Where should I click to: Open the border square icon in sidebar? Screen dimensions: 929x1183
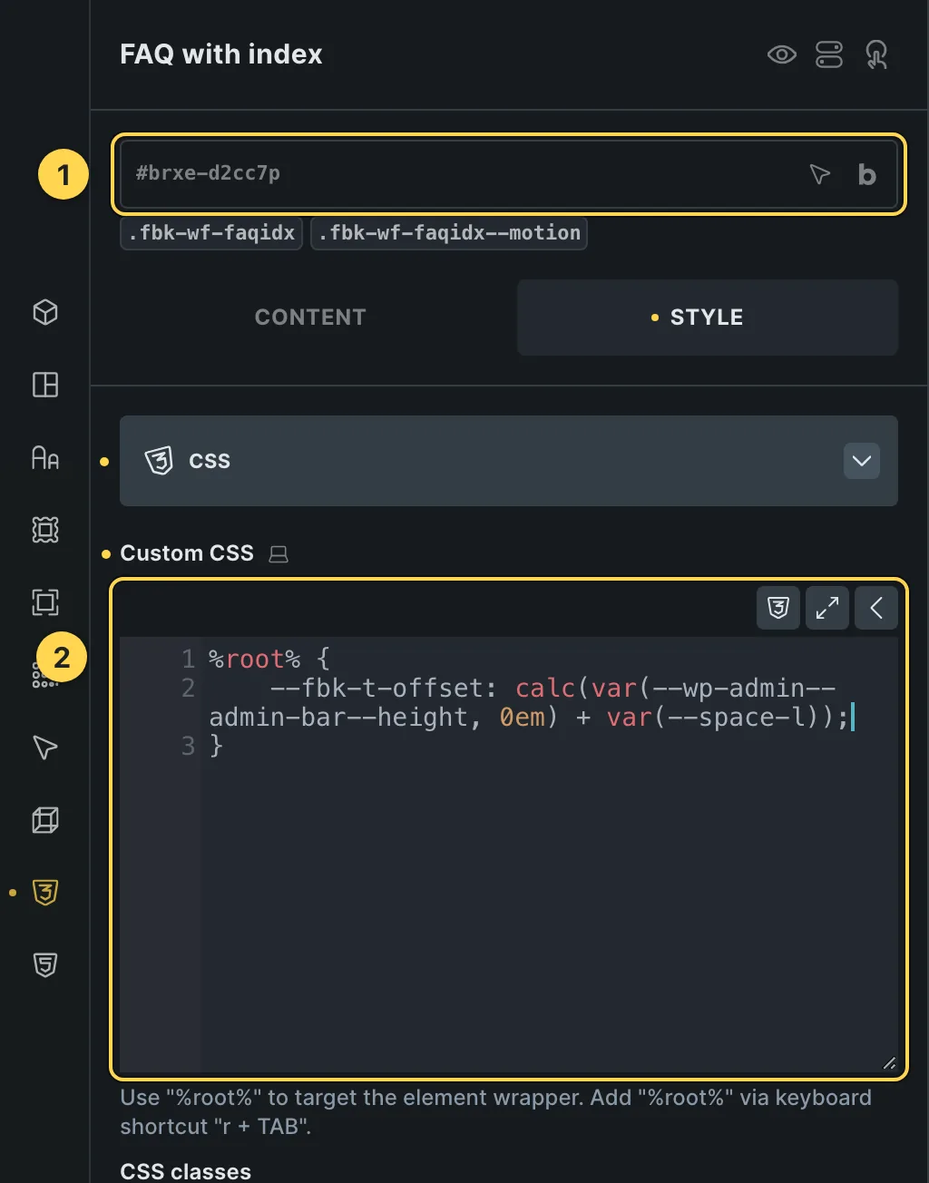click(x=45, y=602)
